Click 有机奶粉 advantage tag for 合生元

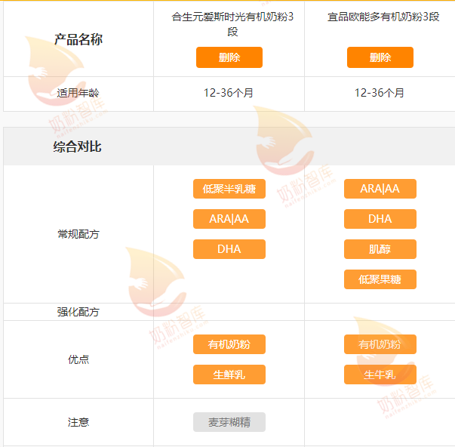tap(229, 344)
